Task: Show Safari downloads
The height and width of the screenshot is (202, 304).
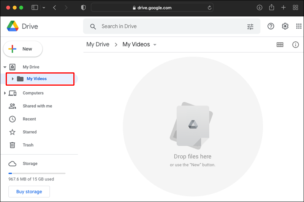Action: click(x=260, y=8)
